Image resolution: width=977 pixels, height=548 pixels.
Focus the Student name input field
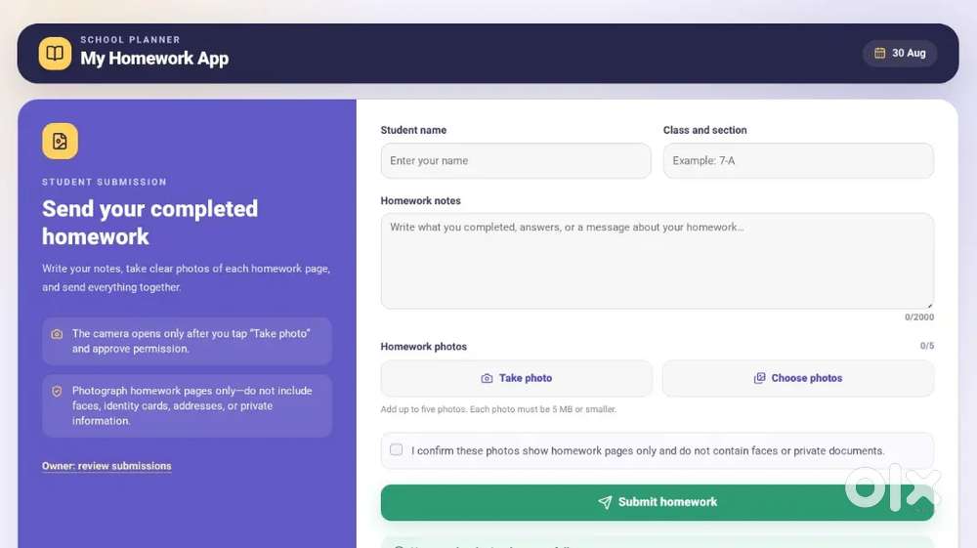[x=516, y=160]
